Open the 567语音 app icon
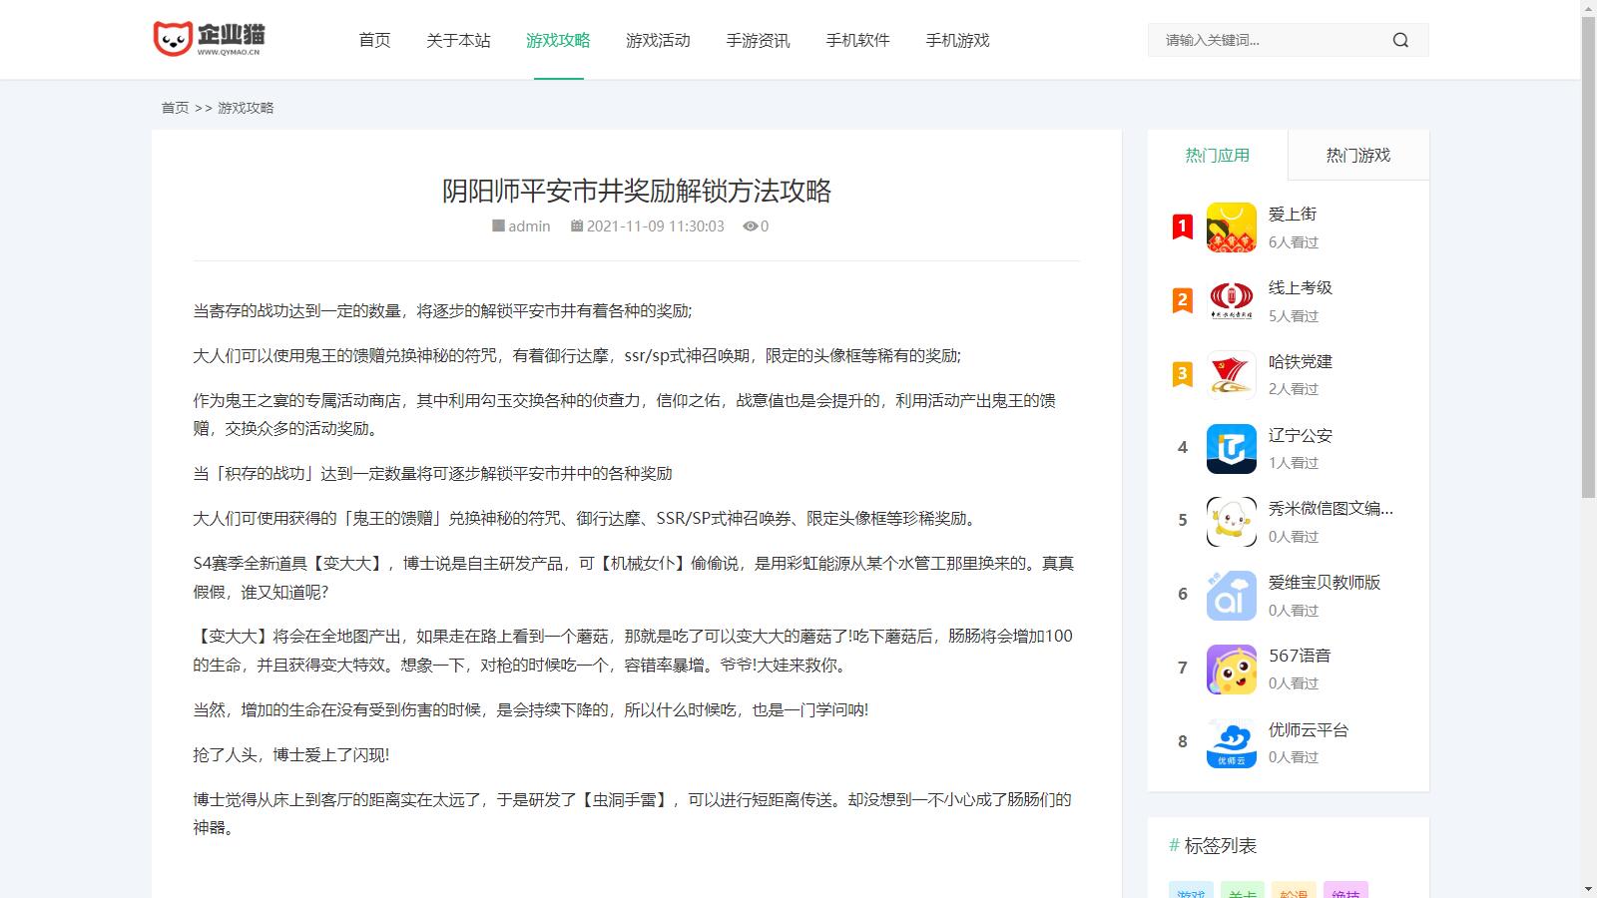 click(1231, 670)
